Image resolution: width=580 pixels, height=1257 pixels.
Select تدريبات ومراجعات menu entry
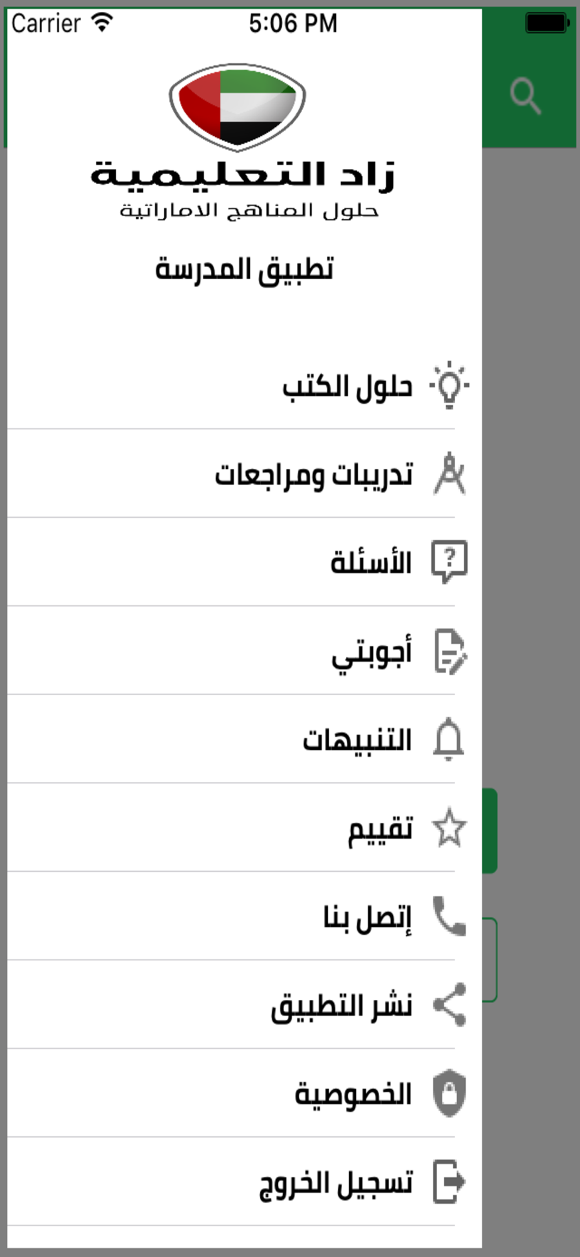[232, 474]
